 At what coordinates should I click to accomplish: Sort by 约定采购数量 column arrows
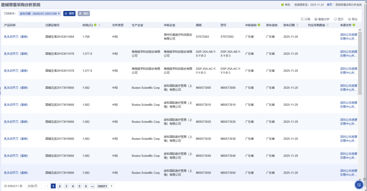click(328, 25)
